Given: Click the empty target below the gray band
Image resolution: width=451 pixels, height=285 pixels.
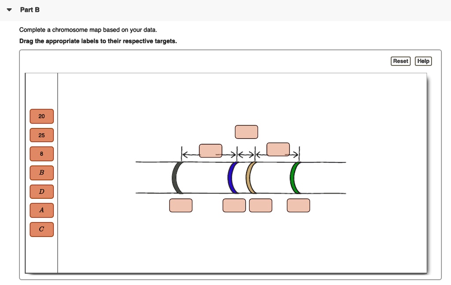Looking at the screenshot, I should pos(181,205).
